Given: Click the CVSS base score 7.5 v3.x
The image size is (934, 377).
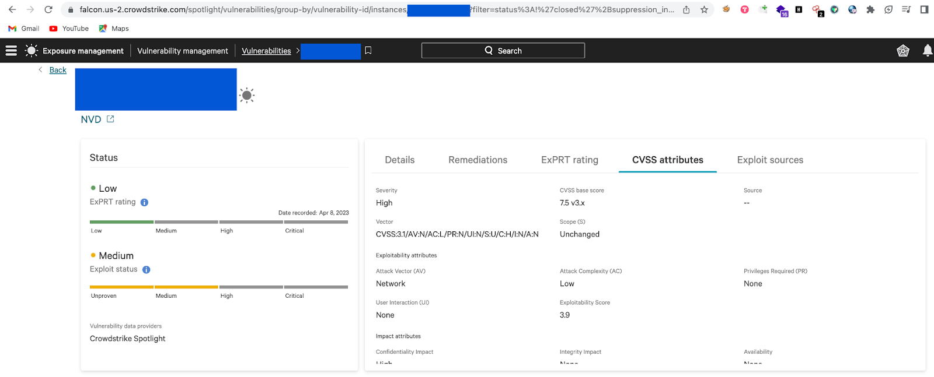Looking at the screenshot, I should (572, 203).
